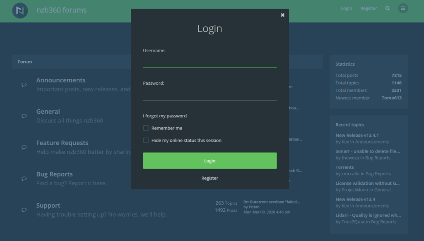Screen dimensions: 424x241
Task: View newest member Tomo613 profile
Action: (x=391, y=98)
